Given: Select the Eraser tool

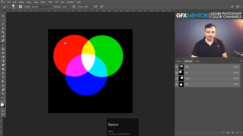Looking at the screenshot, I should click(3, 57).
